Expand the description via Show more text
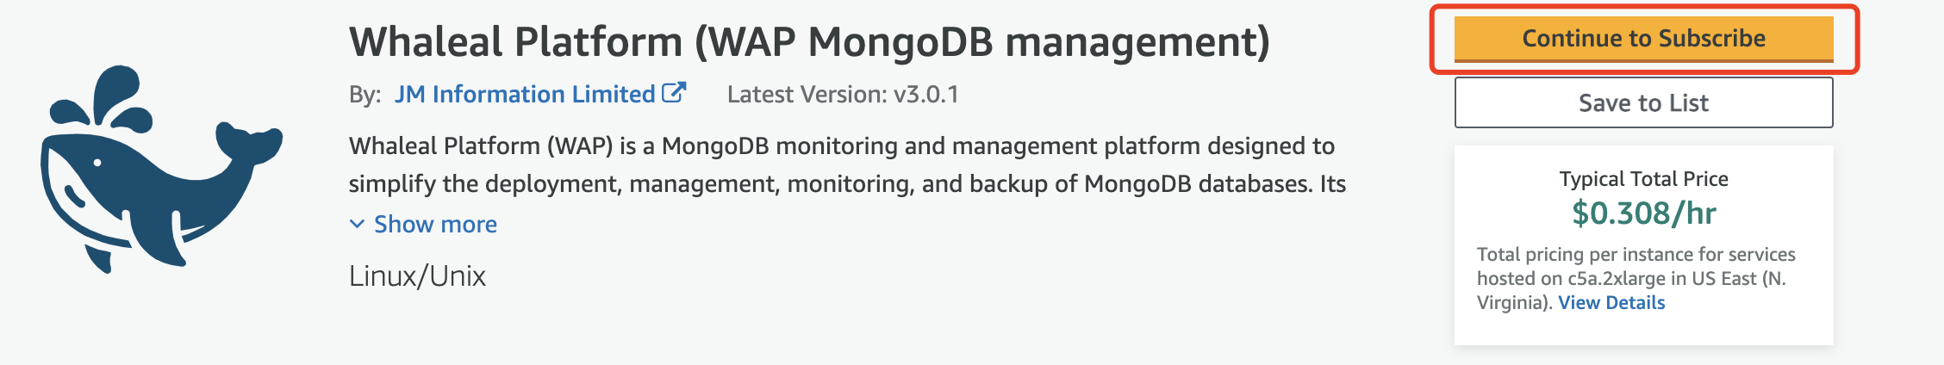 (435, 225)
